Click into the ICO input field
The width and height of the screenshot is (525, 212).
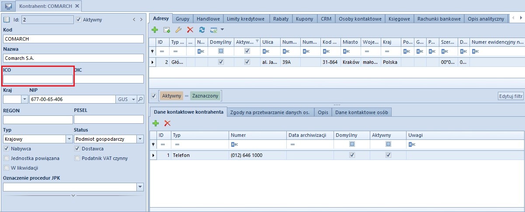tap(38, 79)
